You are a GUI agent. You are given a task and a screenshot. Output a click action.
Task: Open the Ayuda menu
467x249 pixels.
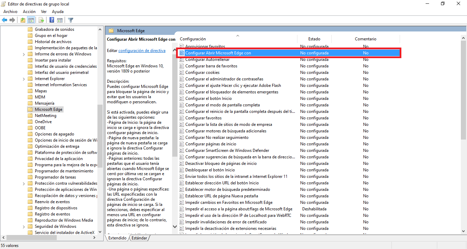tap(58, 12)
